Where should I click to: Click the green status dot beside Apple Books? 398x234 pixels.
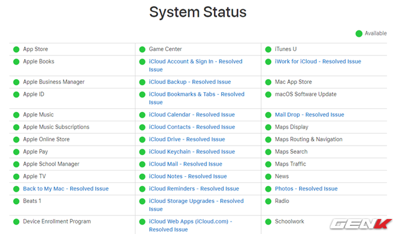pyautogui.click(x=16, y=62)
